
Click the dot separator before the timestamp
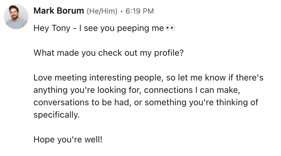122,11
